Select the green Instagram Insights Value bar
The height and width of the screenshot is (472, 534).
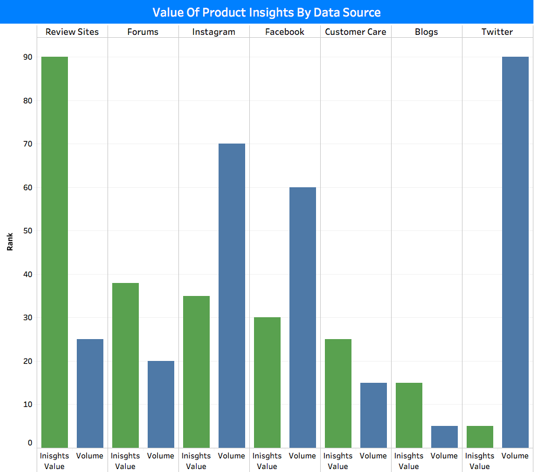coord(196,372)
